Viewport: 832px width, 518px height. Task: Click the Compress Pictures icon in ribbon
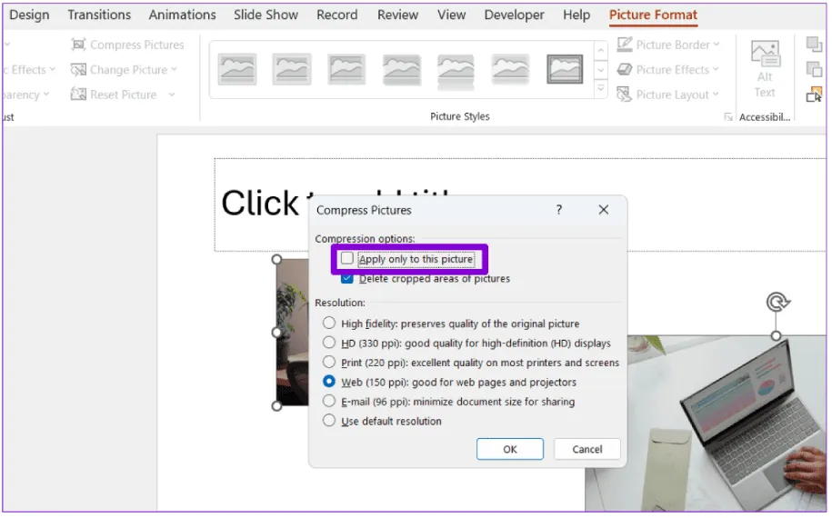pyautogui.click(x=78, y=45)
